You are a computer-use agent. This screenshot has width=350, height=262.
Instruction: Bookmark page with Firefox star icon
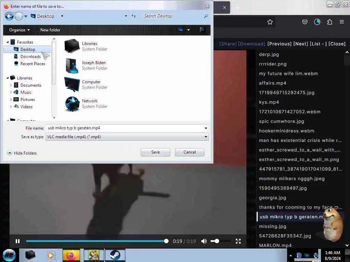click(270, 22)
